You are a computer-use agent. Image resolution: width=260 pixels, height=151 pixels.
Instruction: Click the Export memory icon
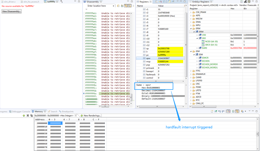(x=223, y=111)
